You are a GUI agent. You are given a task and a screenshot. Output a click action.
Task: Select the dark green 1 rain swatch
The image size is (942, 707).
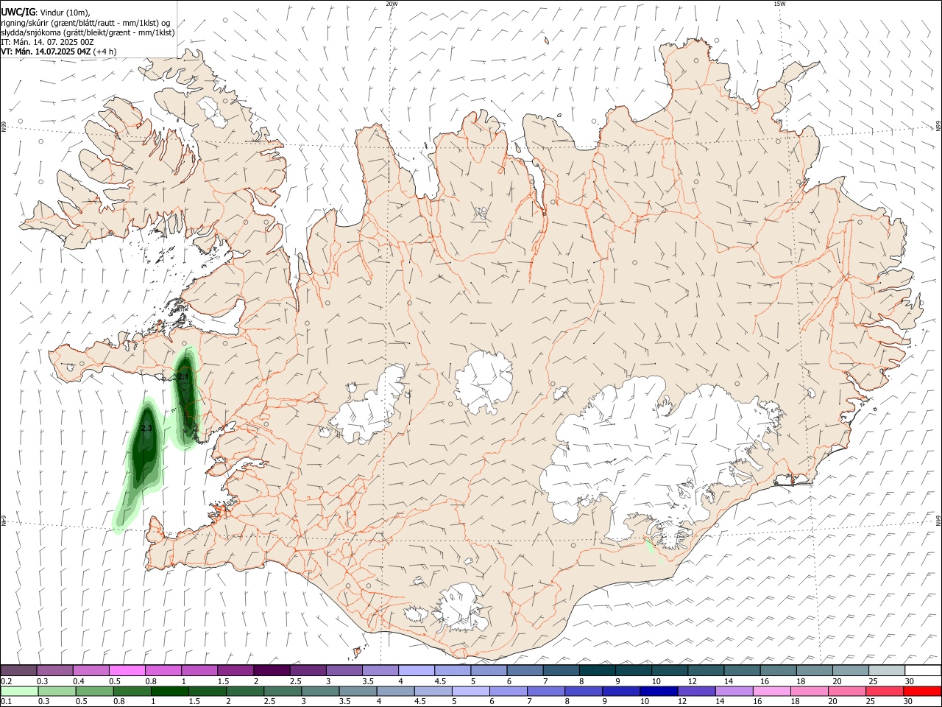pos(169,692)
